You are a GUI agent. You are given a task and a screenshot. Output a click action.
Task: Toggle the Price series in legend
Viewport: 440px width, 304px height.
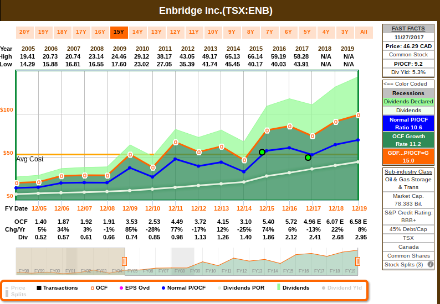pyautogui.click(x=16, y=288)
